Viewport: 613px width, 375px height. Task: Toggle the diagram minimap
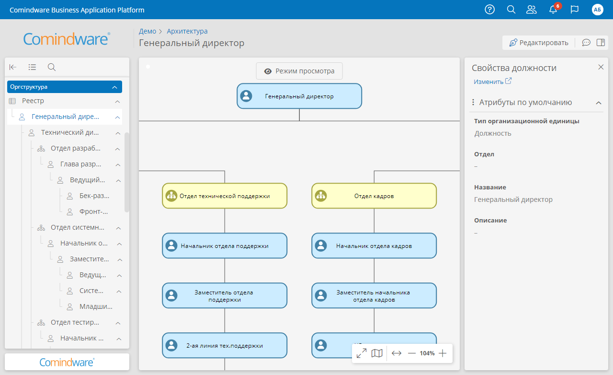coord(377,353)
